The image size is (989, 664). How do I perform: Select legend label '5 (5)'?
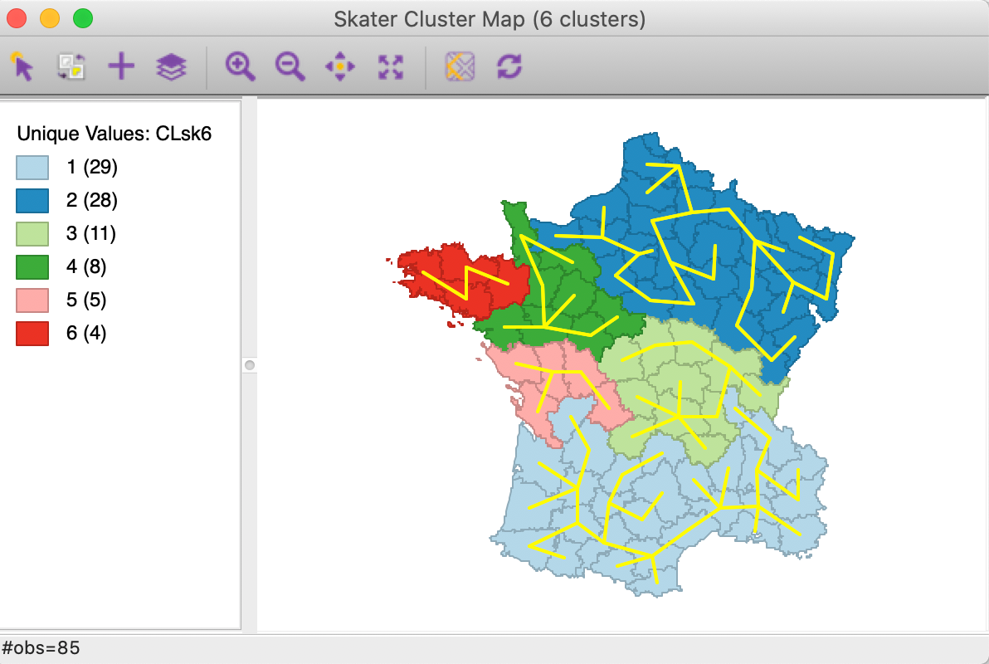coord(86,300)
